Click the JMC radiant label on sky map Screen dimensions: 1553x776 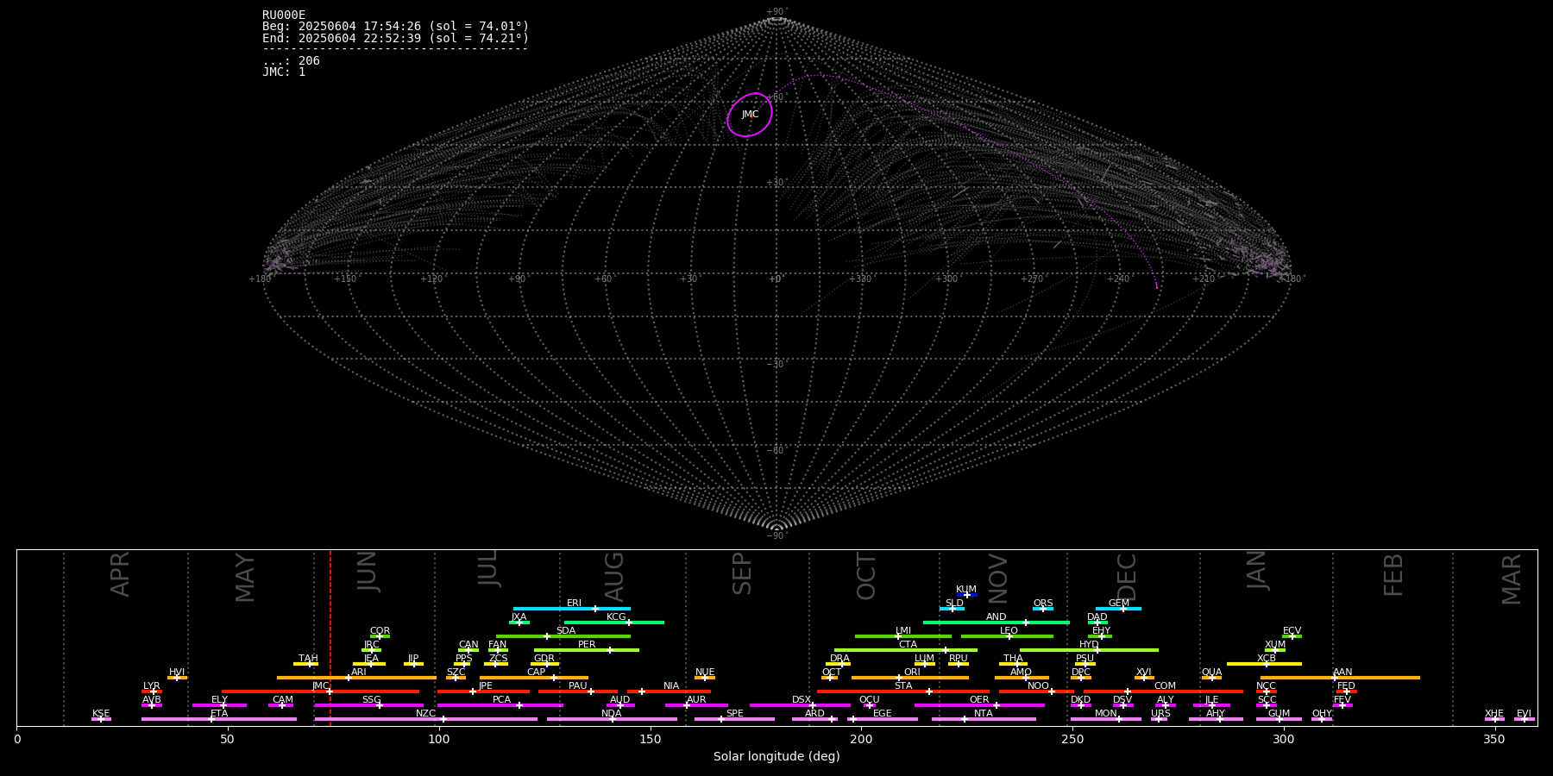750,115
